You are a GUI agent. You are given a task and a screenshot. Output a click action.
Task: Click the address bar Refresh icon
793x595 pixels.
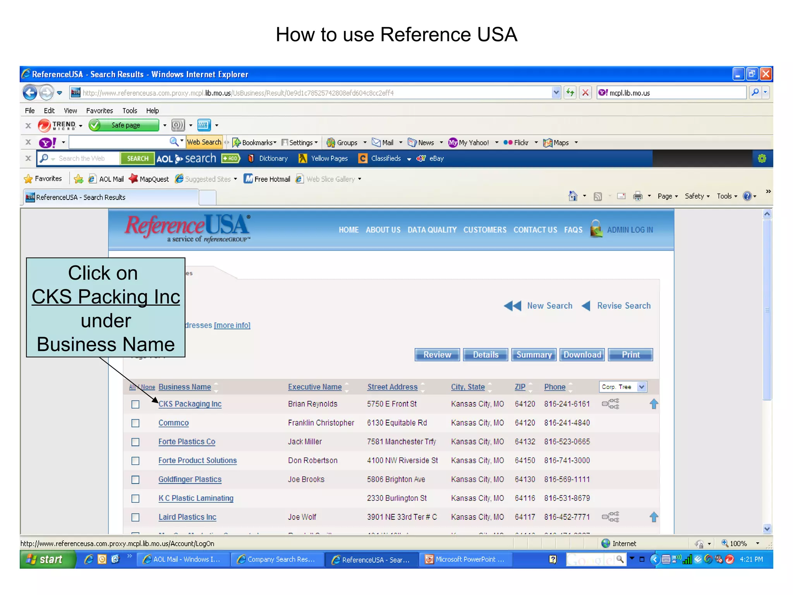click(x=570, y=93)
